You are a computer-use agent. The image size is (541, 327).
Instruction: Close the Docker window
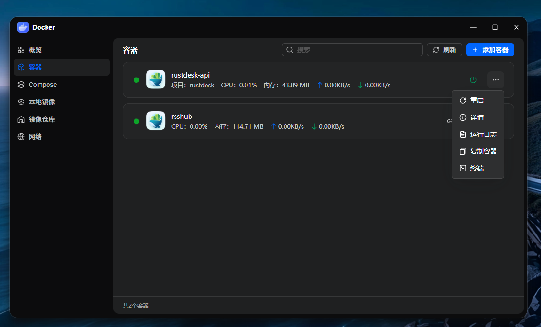[517, 27]
